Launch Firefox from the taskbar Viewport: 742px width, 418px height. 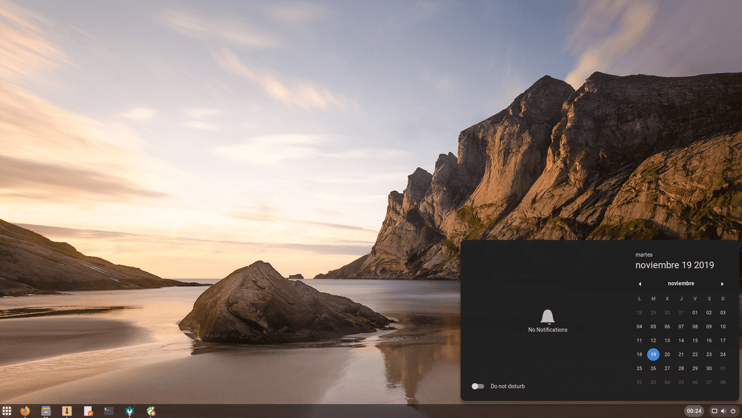25,411
